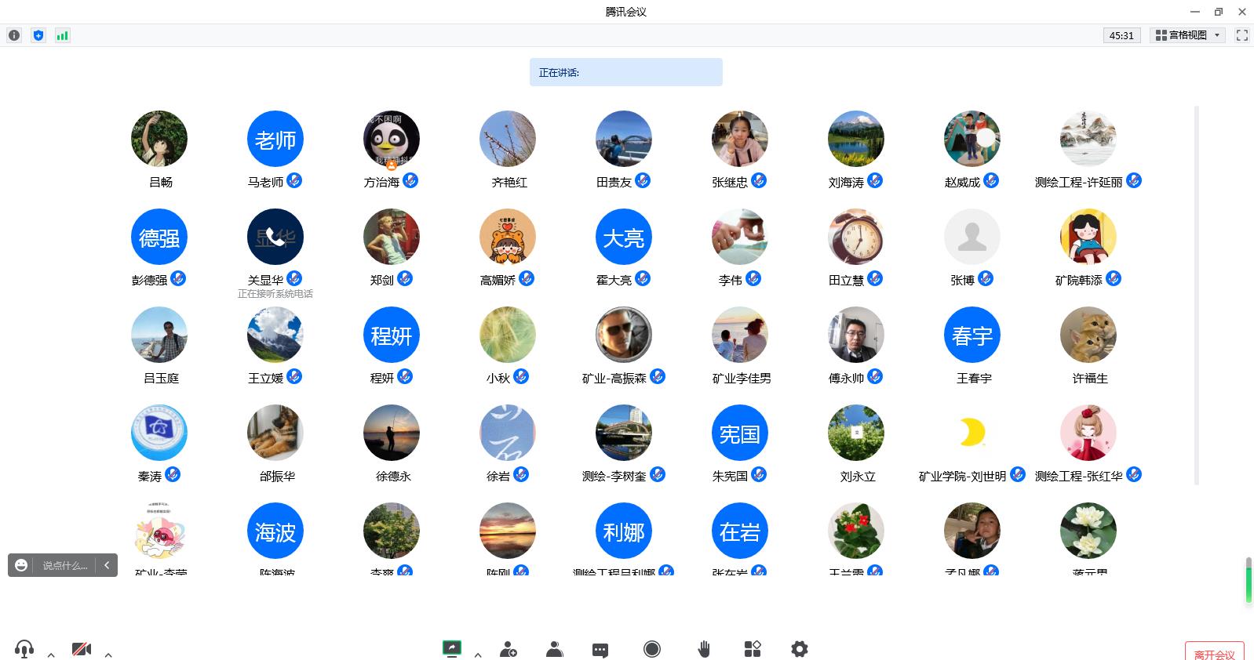1254x660 pixels.
Task: Open the settings gear icon
Action: point(800,649)
